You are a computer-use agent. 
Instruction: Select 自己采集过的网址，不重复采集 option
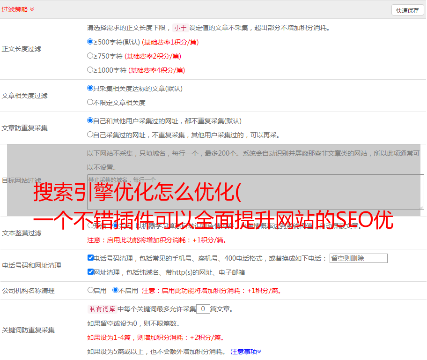[90, 135]
